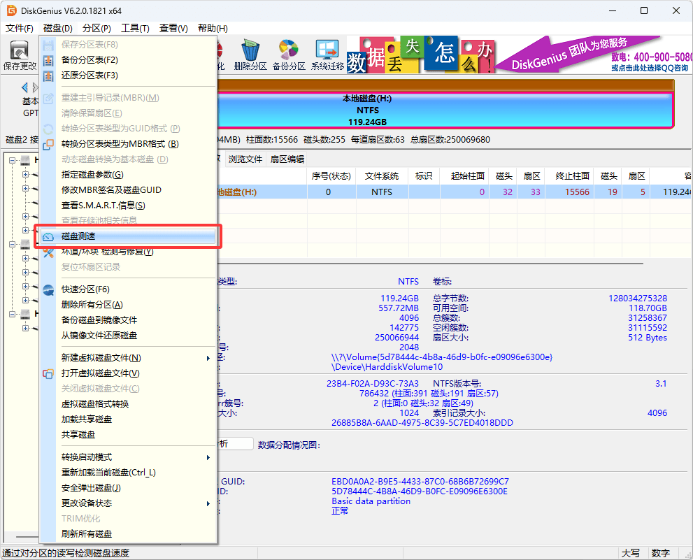Open the 查看(V) menu
Viewport: 693px width, 560px height.
click(x=173, y=28)
